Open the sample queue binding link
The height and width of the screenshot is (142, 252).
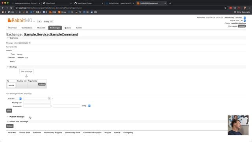point(11,85)
